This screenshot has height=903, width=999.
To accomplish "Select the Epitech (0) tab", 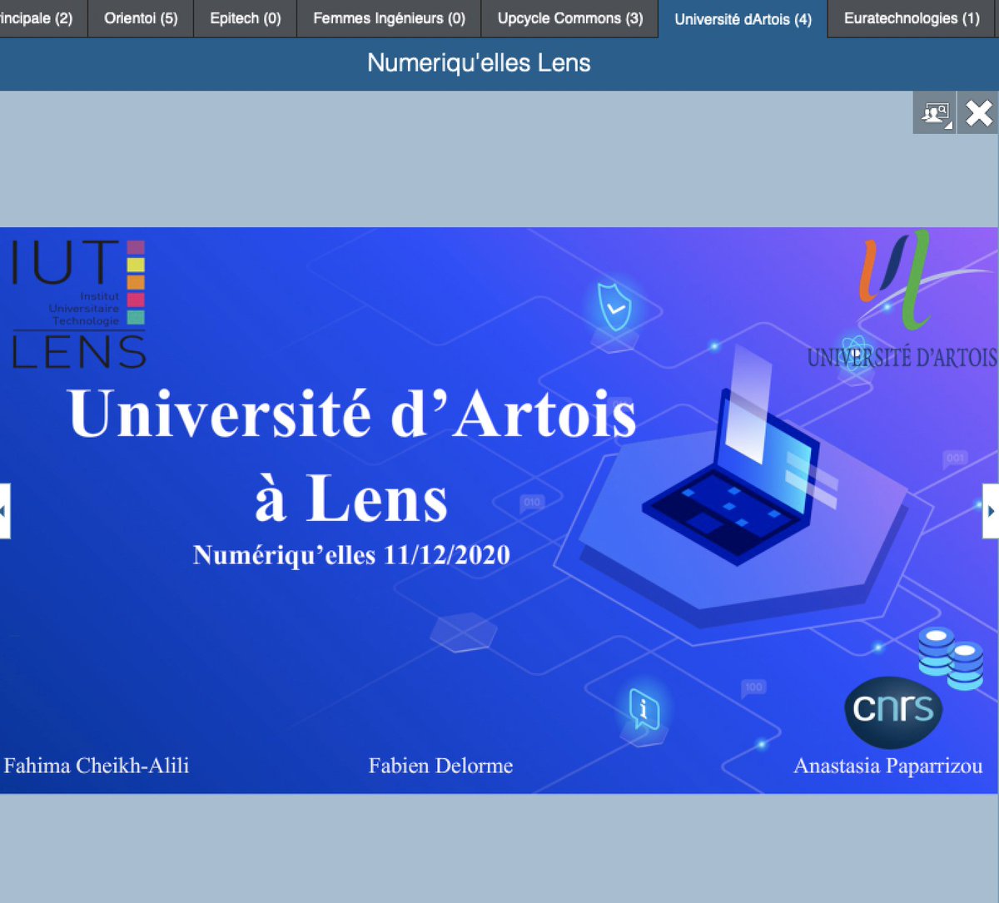I will click(246, 18).
